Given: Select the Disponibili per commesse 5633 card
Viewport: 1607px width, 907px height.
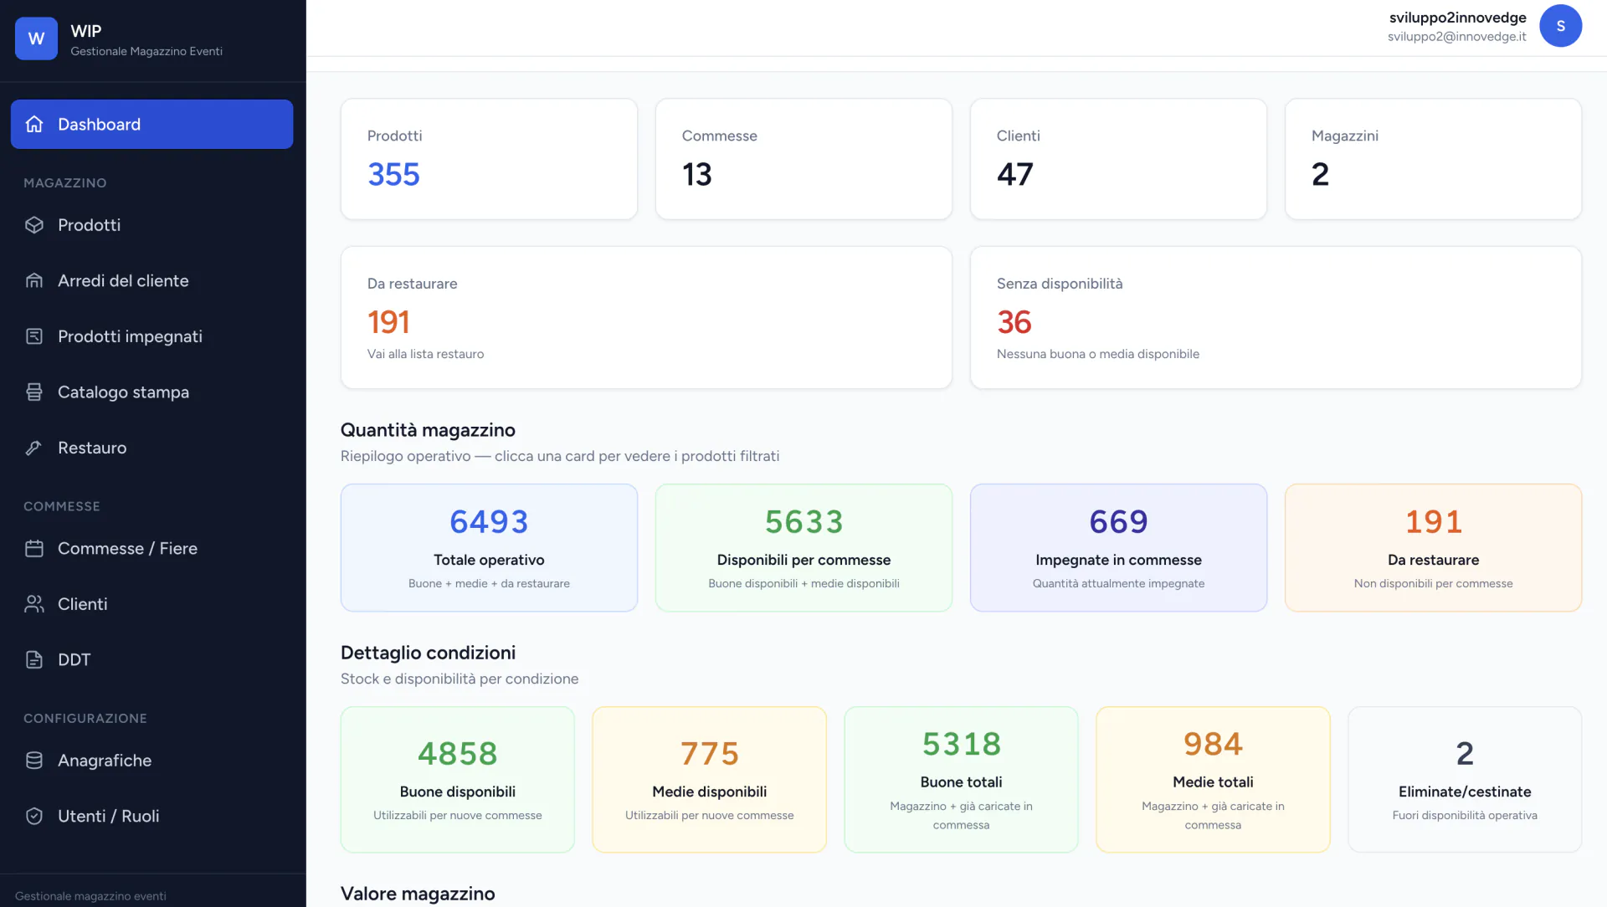Looking at the screenshot, I should click(803, 547).
